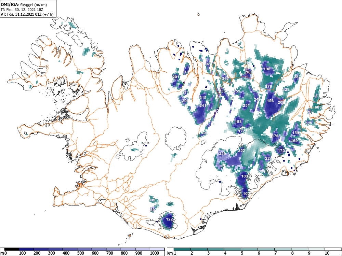342x256 pixels.
Task: Click the 252 visibility value on the map
Action: click(x=242, y=151)
